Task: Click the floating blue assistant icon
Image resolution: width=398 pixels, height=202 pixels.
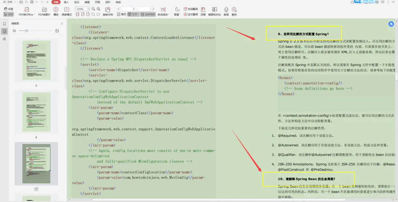Action: (x=391, y=24)
